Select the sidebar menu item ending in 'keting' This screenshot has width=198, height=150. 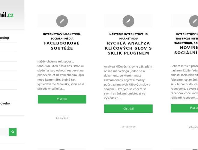4,38
